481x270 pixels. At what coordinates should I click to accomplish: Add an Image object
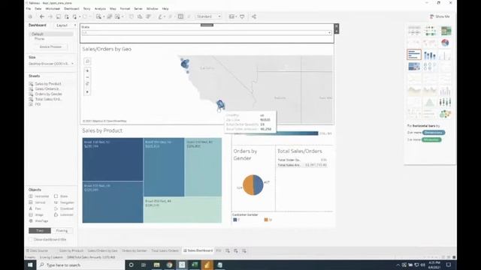pos(36,214)
